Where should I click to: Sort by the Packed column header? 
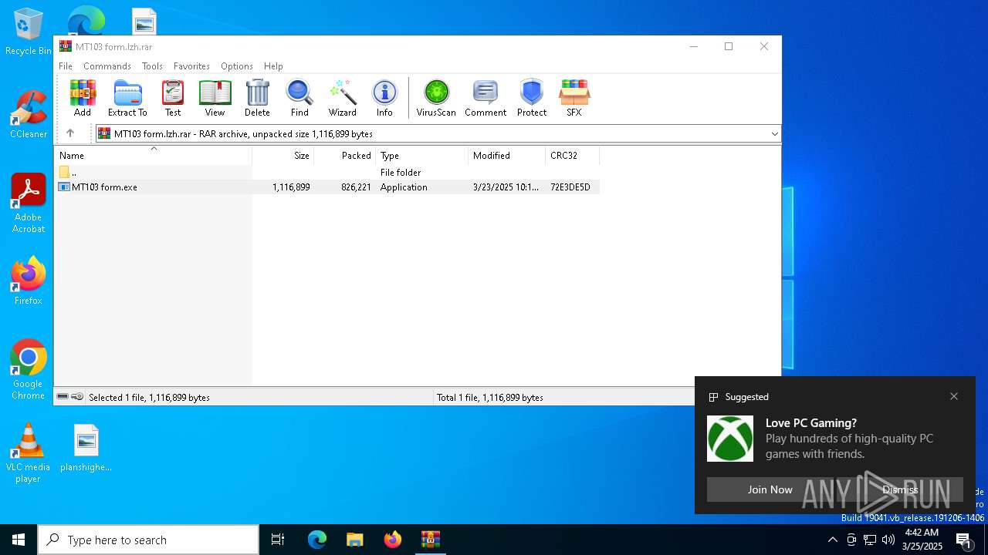coord(345,156)
